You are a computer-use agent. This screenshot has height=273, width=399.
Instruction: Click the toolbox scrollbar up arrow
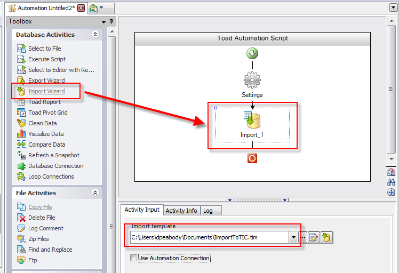112,32
